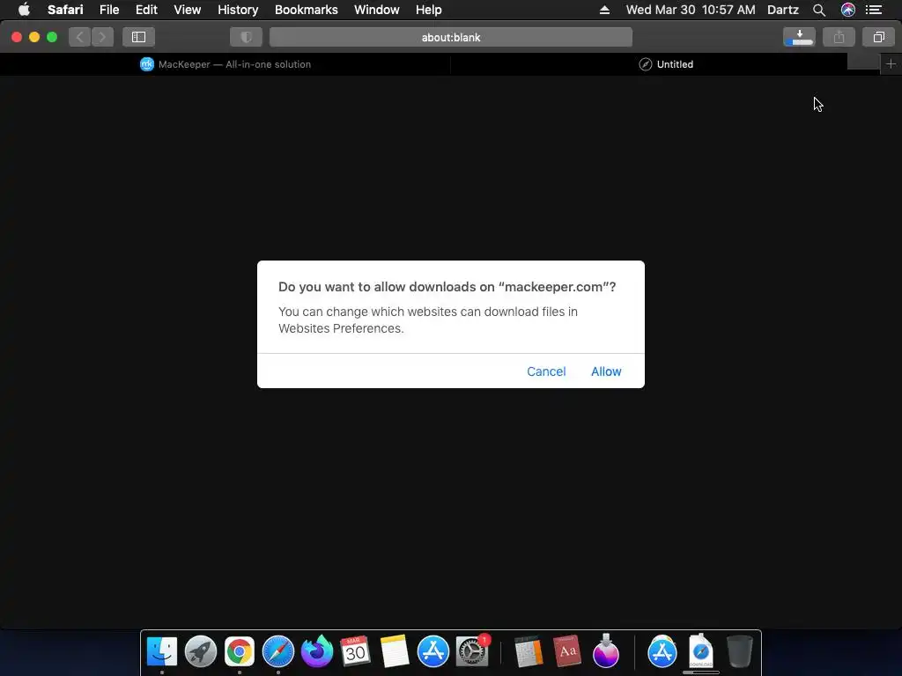Open Safari's Downloads toolbar button
This screenshot has width=902, height=676.
click(799, 37)
